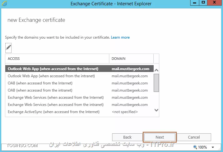The height and width of the screenshot is (152, 223).
Task: Open the zoom level dropdown arrow
Action: click(213, 147)
